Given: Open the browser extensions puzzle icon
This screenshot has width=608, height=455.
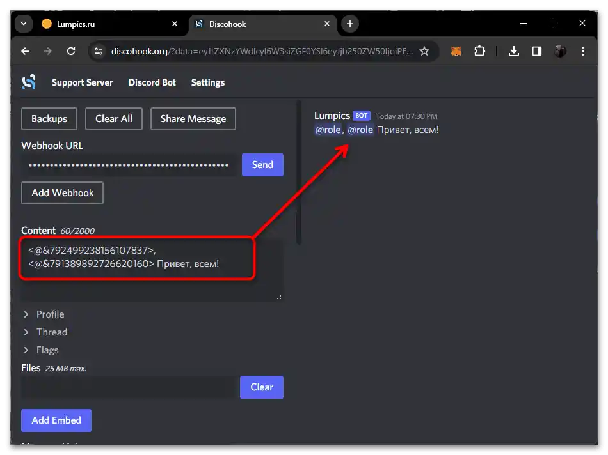Looking at the screenshot, I should [x=481, y=50].
